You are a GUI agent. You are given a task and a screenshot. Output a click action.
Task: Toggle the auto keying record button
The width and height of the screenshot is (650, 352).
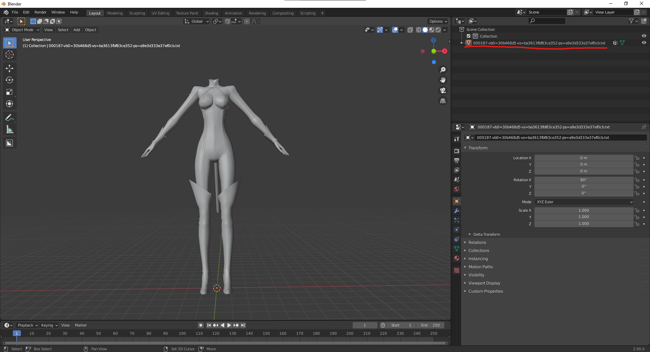click(x=201, y=325)
